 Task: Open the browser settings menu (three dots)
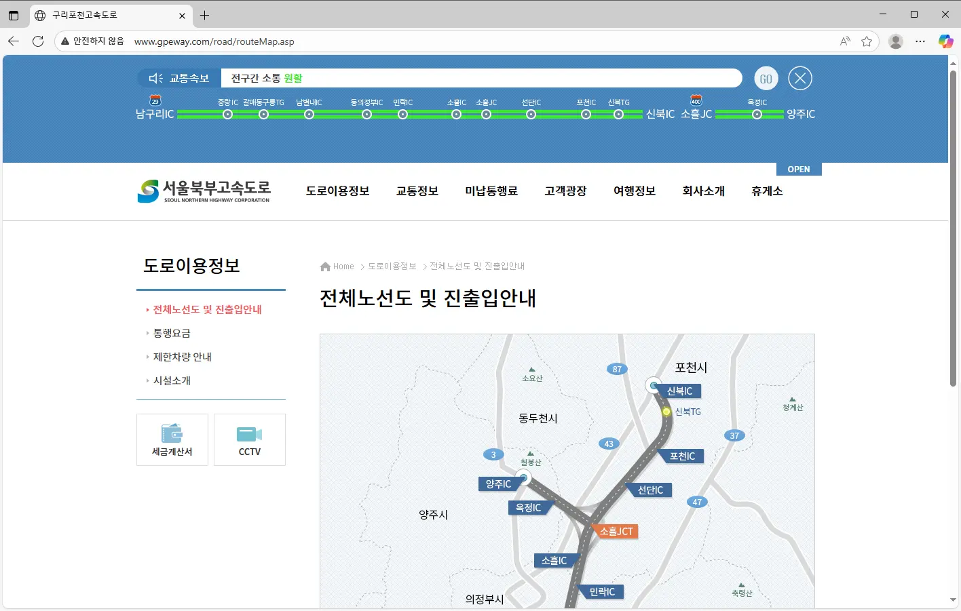point(920,41)
